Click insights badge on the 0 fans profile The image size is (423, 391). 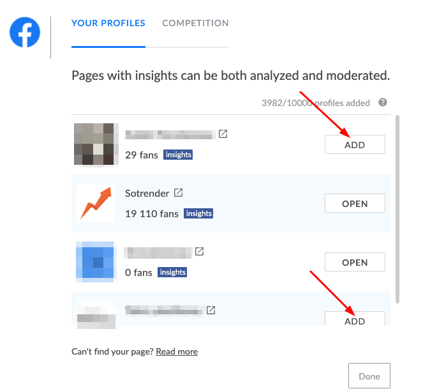coord(172,272)
